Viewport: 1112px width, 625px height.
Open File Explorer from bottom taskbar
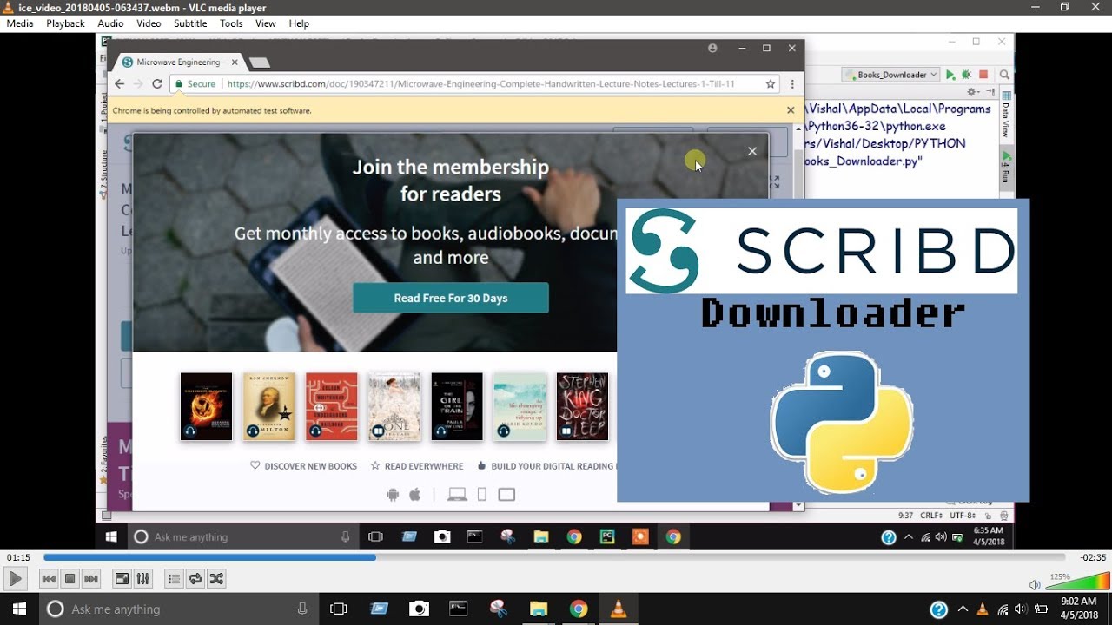[x=539, y=609]
